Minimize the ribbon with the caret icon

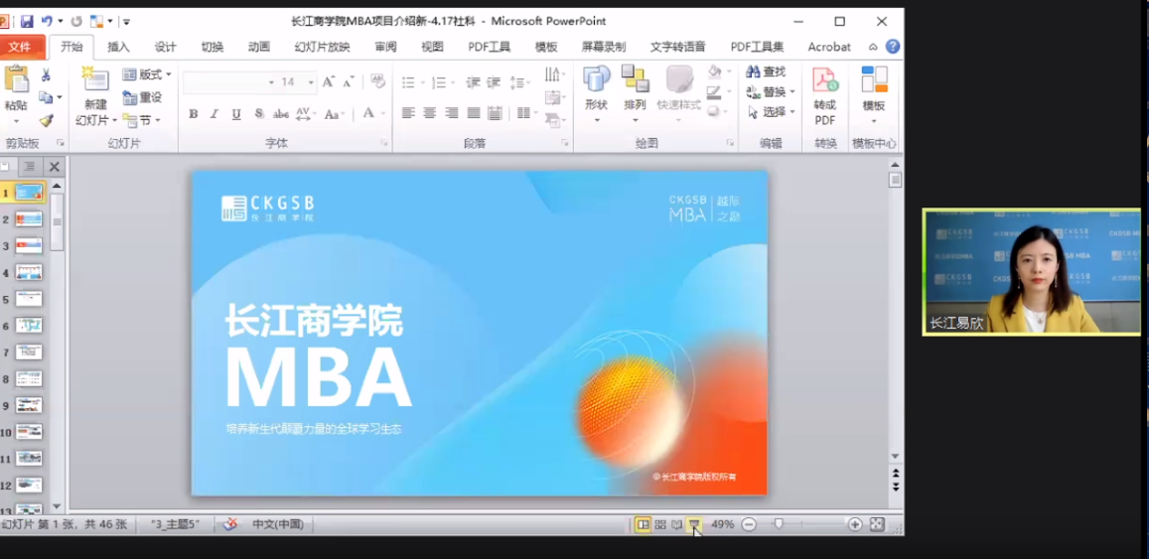[x=873, y=47]
